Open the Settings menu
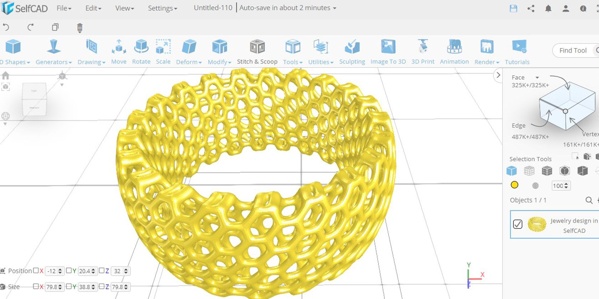 tap(163, 8)
